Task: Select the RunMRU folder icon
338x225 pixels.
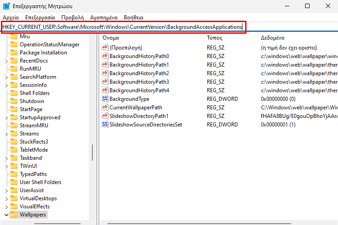Action: point(14,69)
